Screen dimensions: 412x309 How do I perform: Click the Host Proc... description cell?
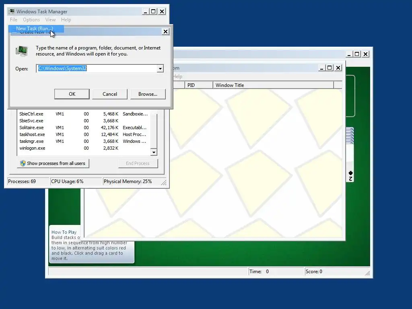pyautogui.click(x=134, y=134)
